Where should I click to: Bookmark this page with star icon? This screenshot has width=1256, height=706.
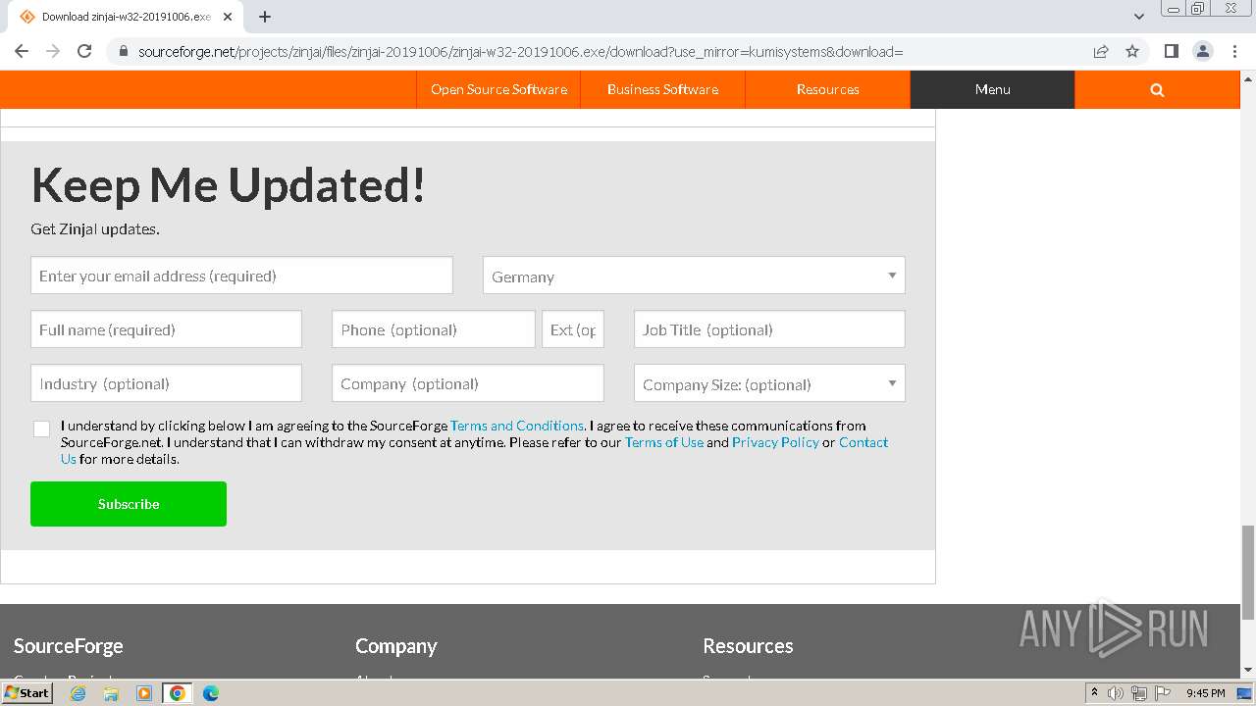tap(1132, 51)
